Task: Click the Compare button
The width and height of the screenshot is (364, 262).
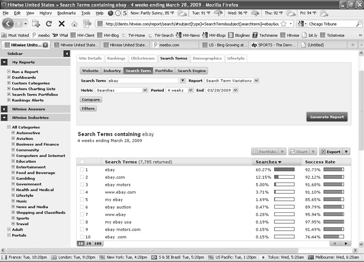Action: click(x=91, y=100)
